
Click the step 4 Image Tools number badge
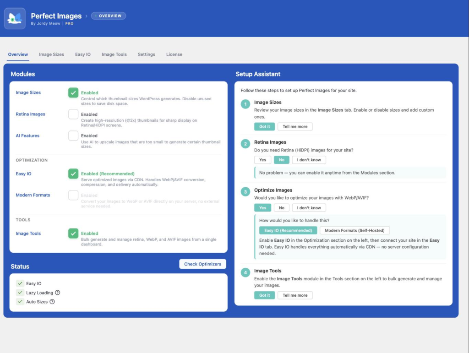245,272
